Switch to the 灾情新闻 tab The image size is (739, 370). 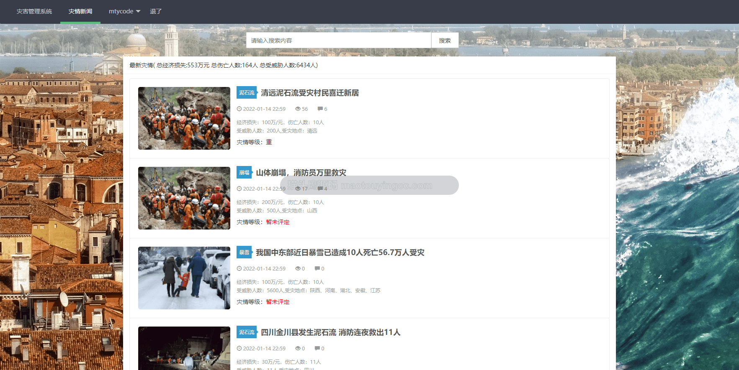80,11
